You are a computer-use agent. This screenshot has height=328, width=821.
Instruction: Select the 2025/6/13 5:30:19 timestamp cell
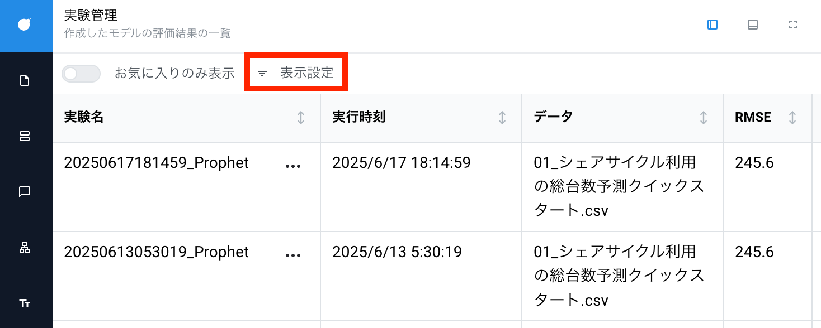point(397,252)
